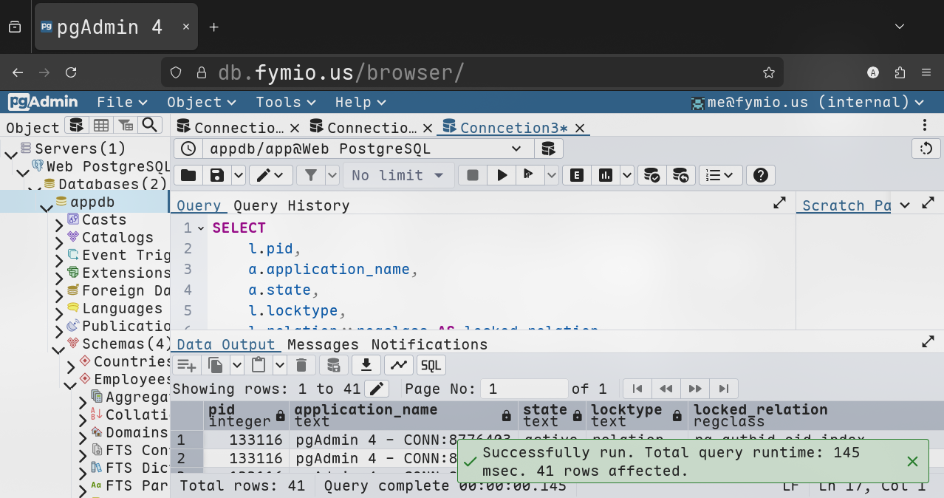
Task: Collapse the Query code fold on line 1
Action: point(201,228)
